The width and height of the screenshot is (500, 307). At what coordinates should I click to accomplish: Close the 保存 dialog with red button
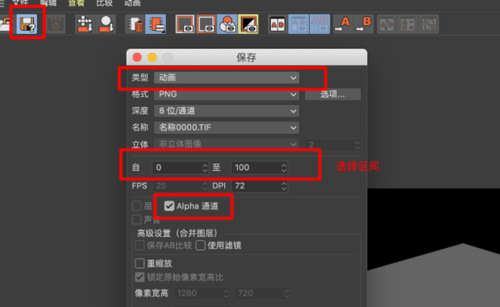click(x=137, y=57)
